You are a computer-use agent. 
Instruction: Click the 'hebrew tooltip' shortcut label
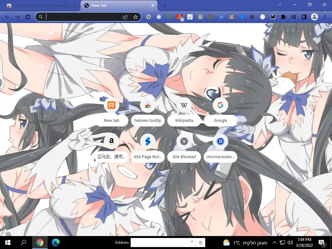(148, 121)
